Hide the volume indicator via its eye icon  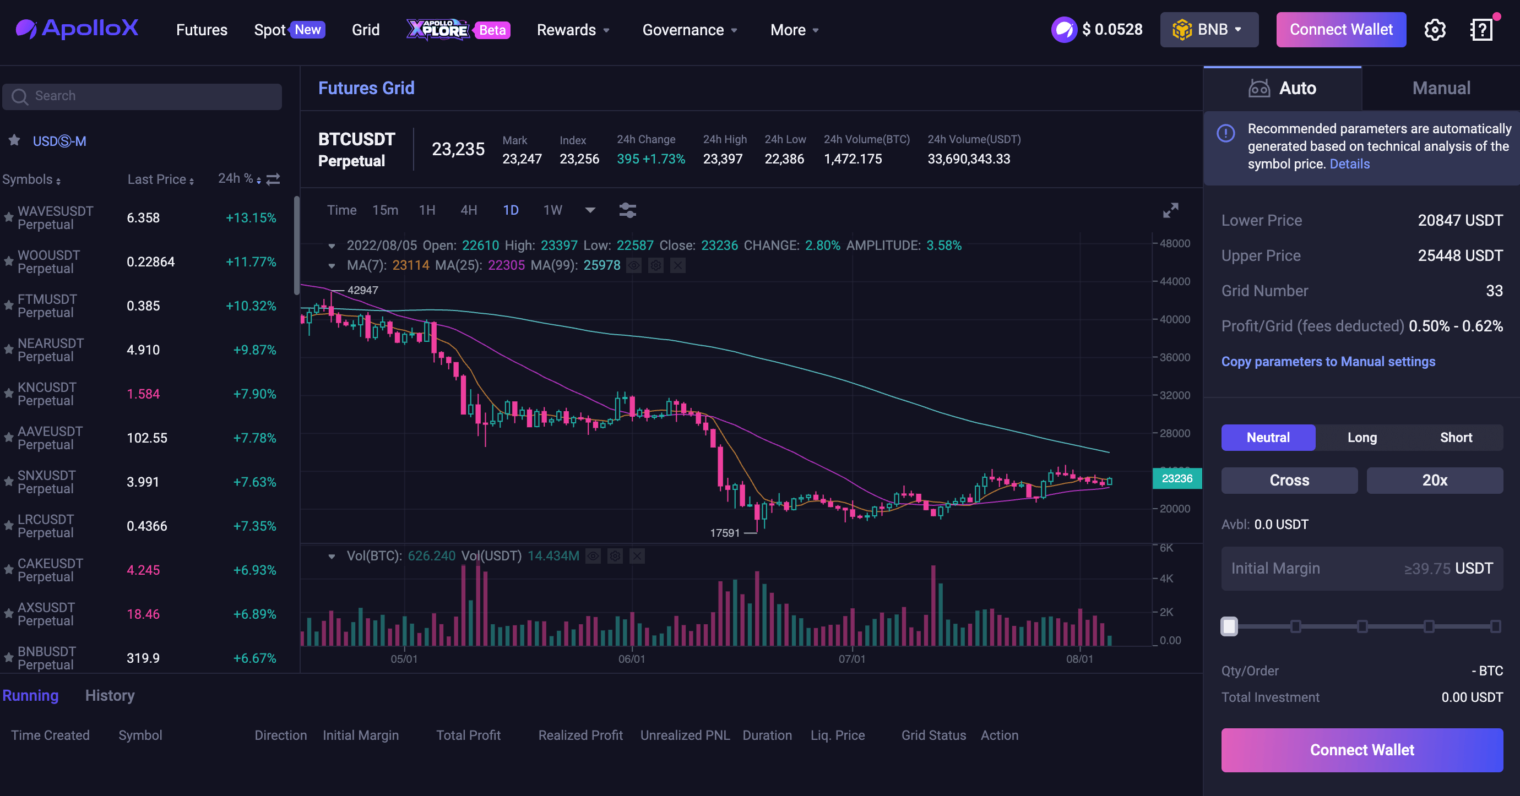point(593,555)
